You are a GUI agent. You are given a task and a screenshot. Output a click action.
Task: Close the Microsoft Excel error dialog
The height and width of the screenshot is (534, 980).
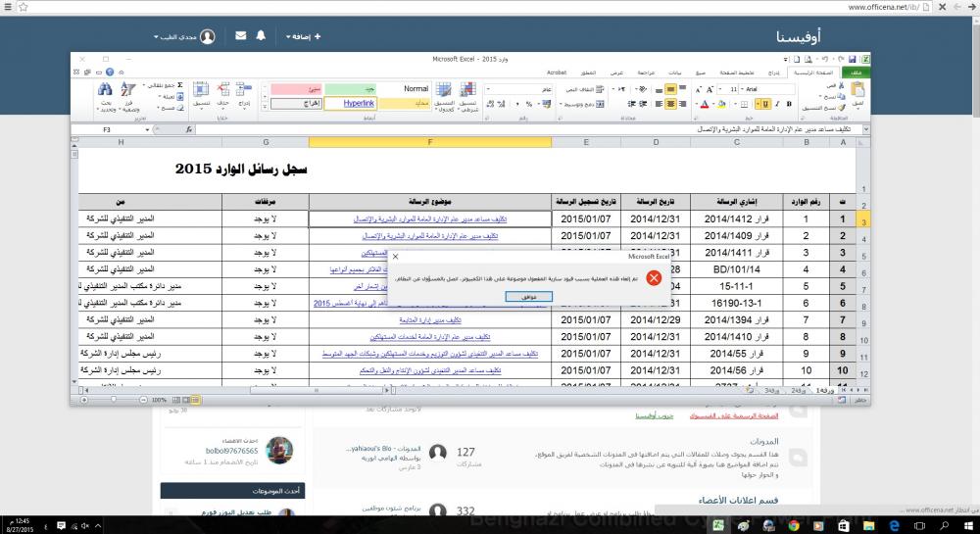(395, 256)
